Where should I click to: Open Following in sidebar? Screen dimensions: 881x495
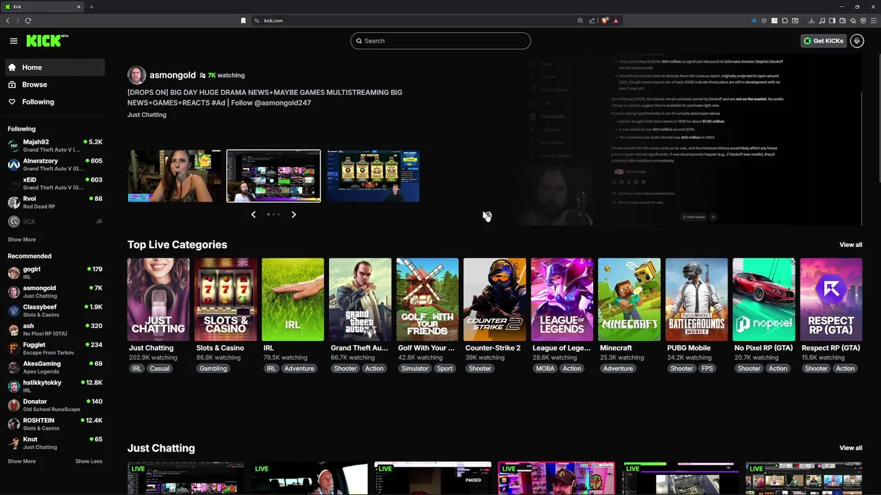point(55,102)
